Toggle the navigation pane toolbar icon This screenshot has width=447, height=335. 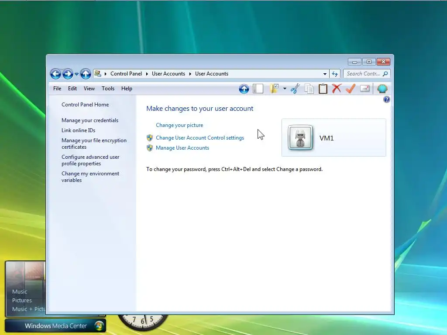258,89
